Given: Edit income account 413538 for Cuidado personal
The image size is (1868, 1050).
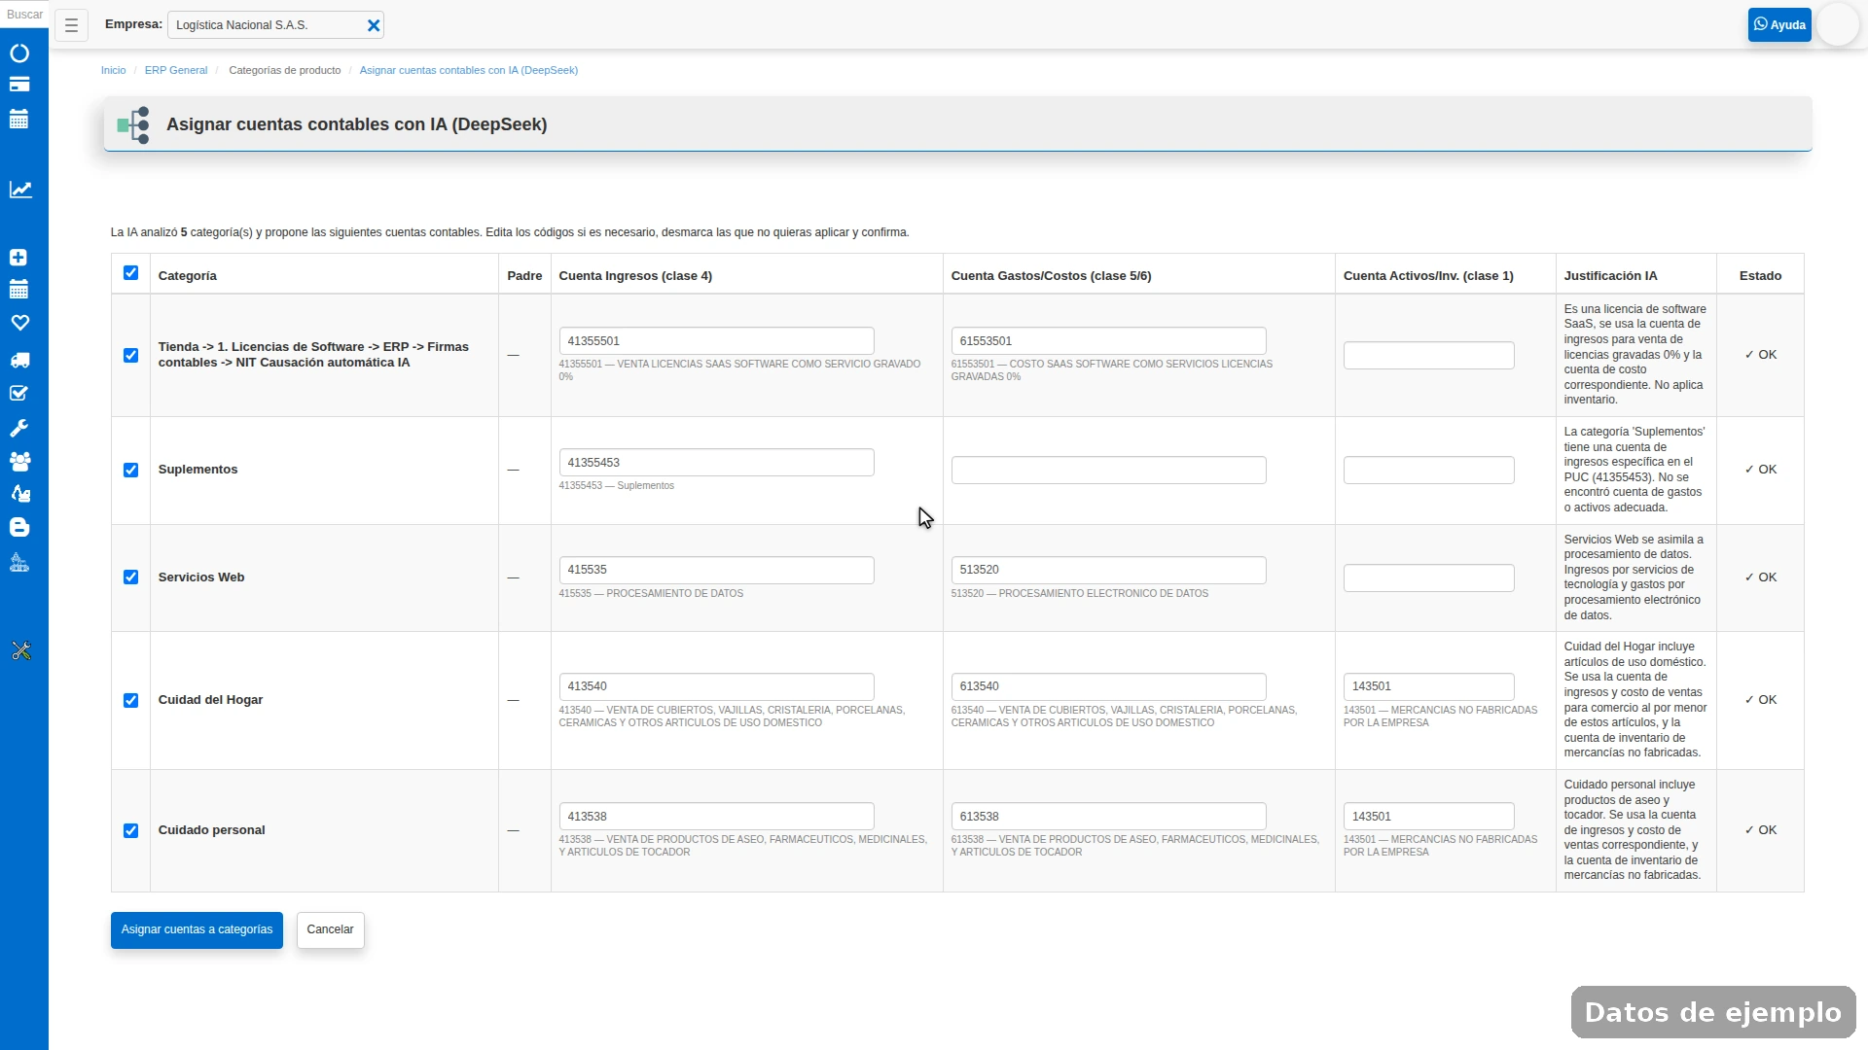Looking at the screenshot, I should [x=716, y=817].
